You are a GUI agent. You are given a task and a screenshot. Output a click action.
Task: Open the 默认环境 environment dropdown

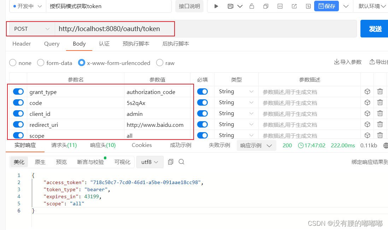click(x=372, y=6)
